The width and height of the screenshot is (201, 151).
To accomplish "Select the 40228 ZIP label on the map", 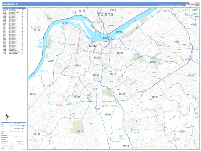I will 182,131.
